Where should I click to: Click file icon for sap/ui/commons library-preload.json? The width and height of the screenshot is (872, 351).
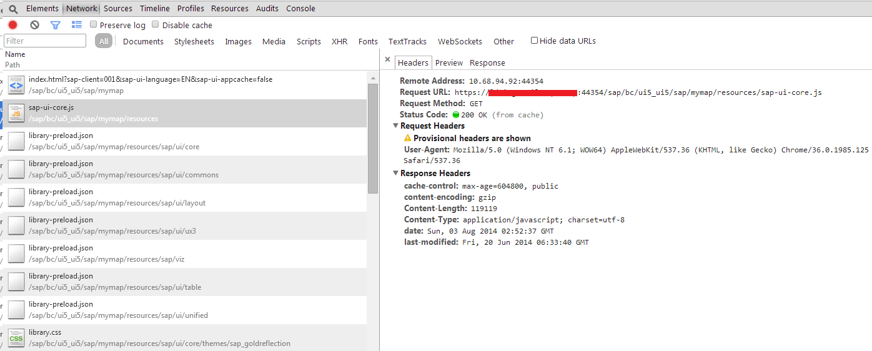click(16, 169)
